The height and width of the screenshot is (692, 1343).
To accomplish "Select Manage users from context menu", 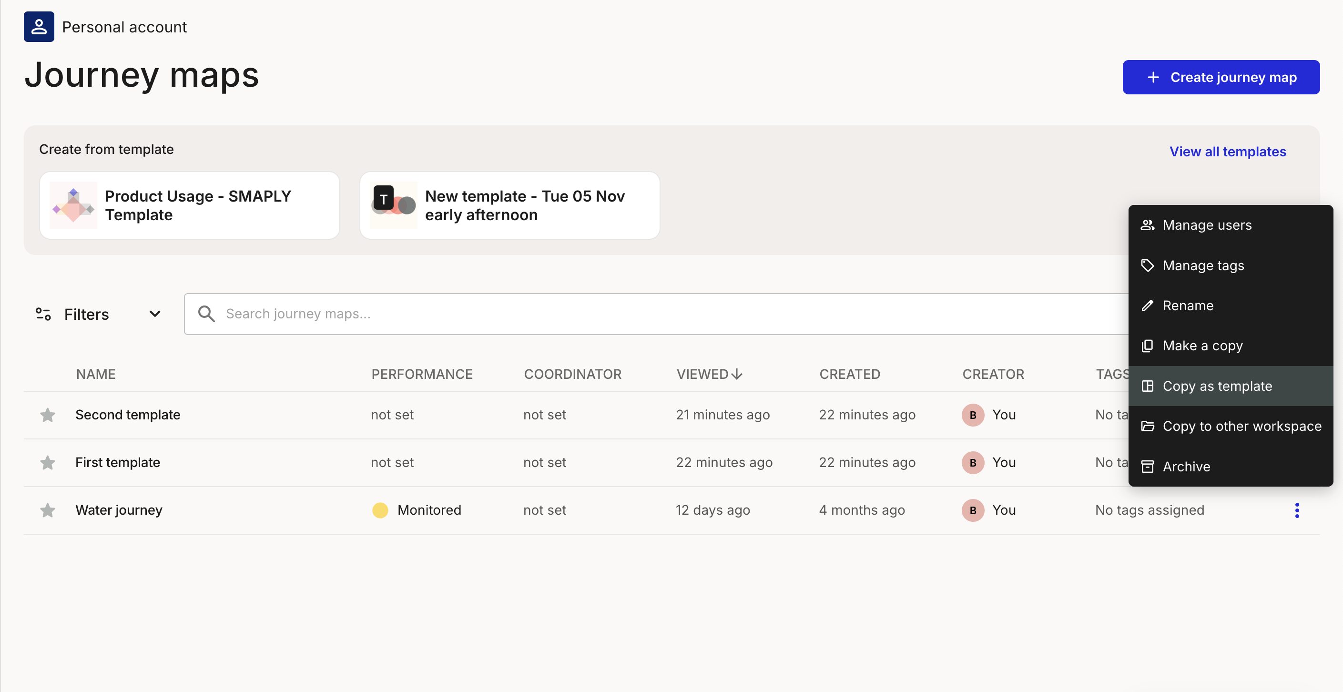I will click(x=1206, y=225).
